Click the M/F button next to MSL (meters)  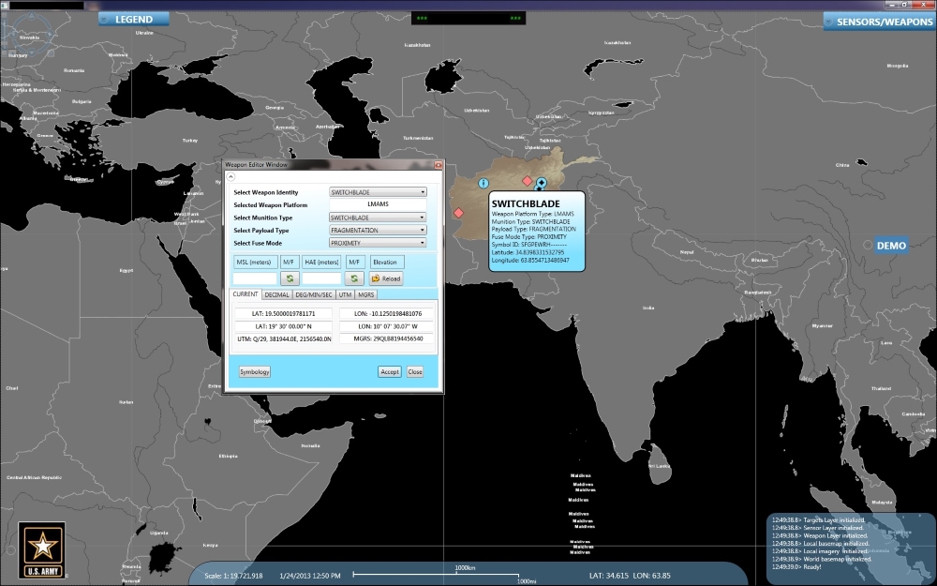(x=289, y=262)
